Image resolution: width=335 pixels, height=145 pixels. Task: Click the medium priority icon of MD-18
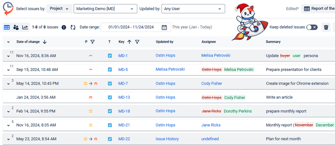(x=91, y=111)
